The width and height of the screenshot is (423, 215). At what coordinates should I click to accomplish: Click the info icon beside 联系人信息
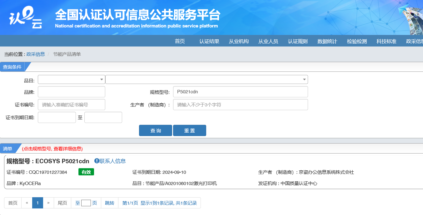[97, 161]
